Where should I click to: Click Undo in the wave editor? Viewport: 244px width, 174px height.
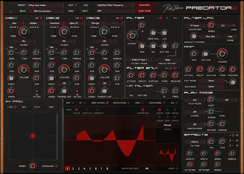point(177,168)
